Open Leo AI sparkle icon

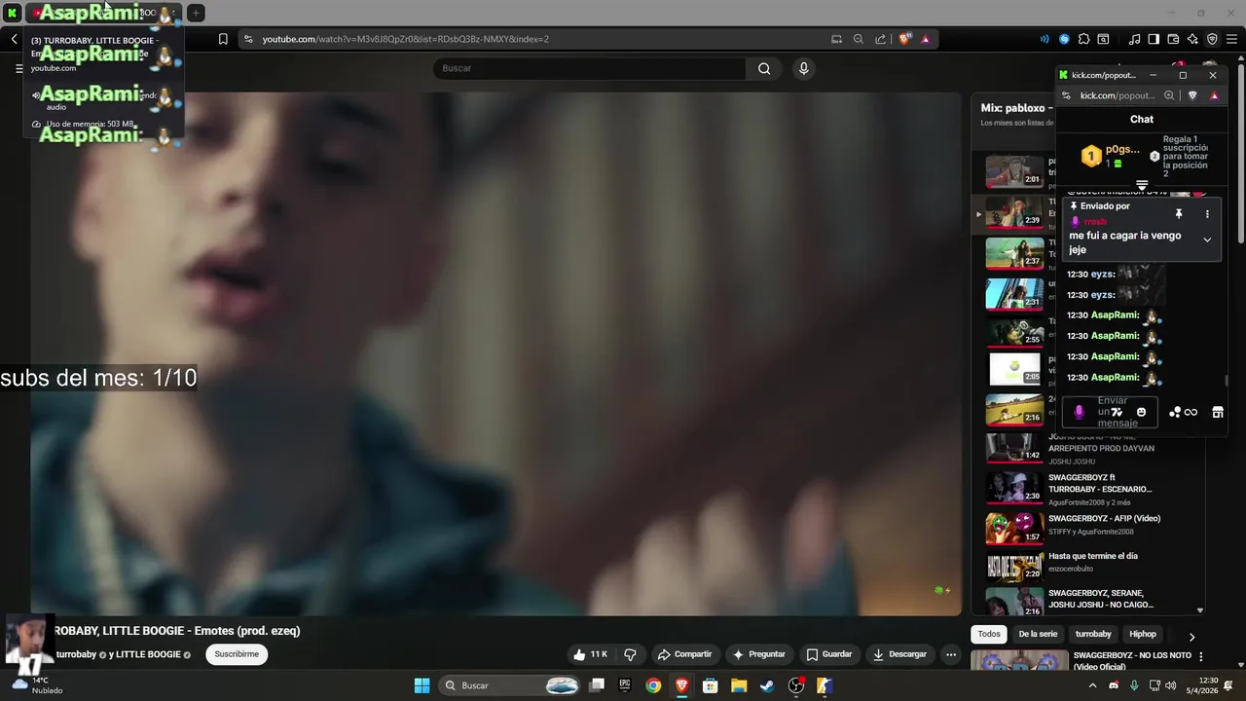(x=1192, y=39)
